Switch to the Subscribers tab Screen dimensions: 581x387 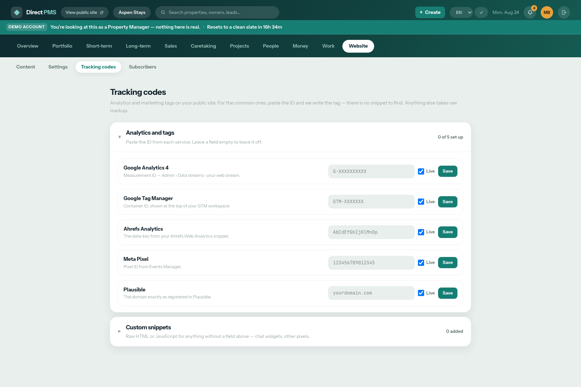point(143,67)
